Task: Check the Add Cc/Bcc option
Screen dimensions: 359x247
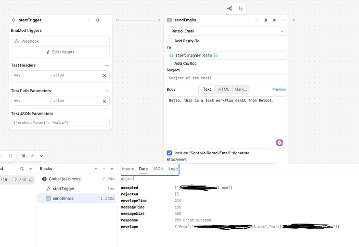Action: 170,64
